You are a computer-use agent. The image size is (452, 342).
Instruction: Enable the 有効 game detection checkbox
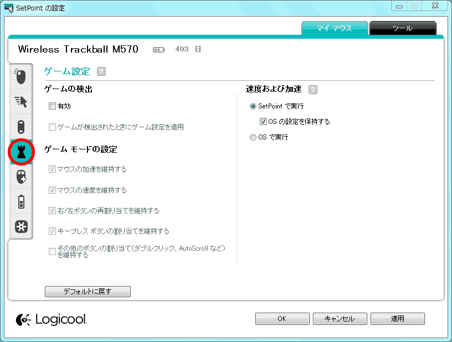[x=53, y=106]
